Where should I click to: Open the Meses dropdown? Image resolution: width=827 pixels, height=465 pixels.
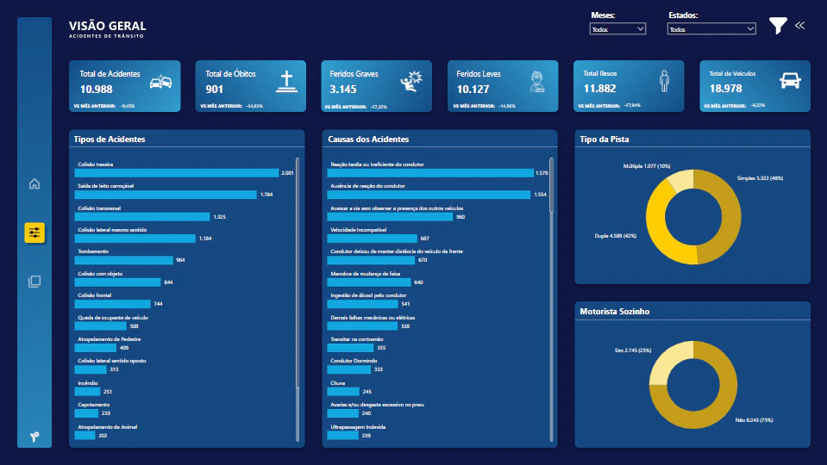click(x=617, y=29)
